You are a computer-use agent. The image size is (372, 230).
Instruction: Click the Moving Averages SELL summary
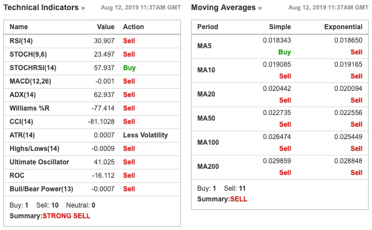tap(239, 199)
